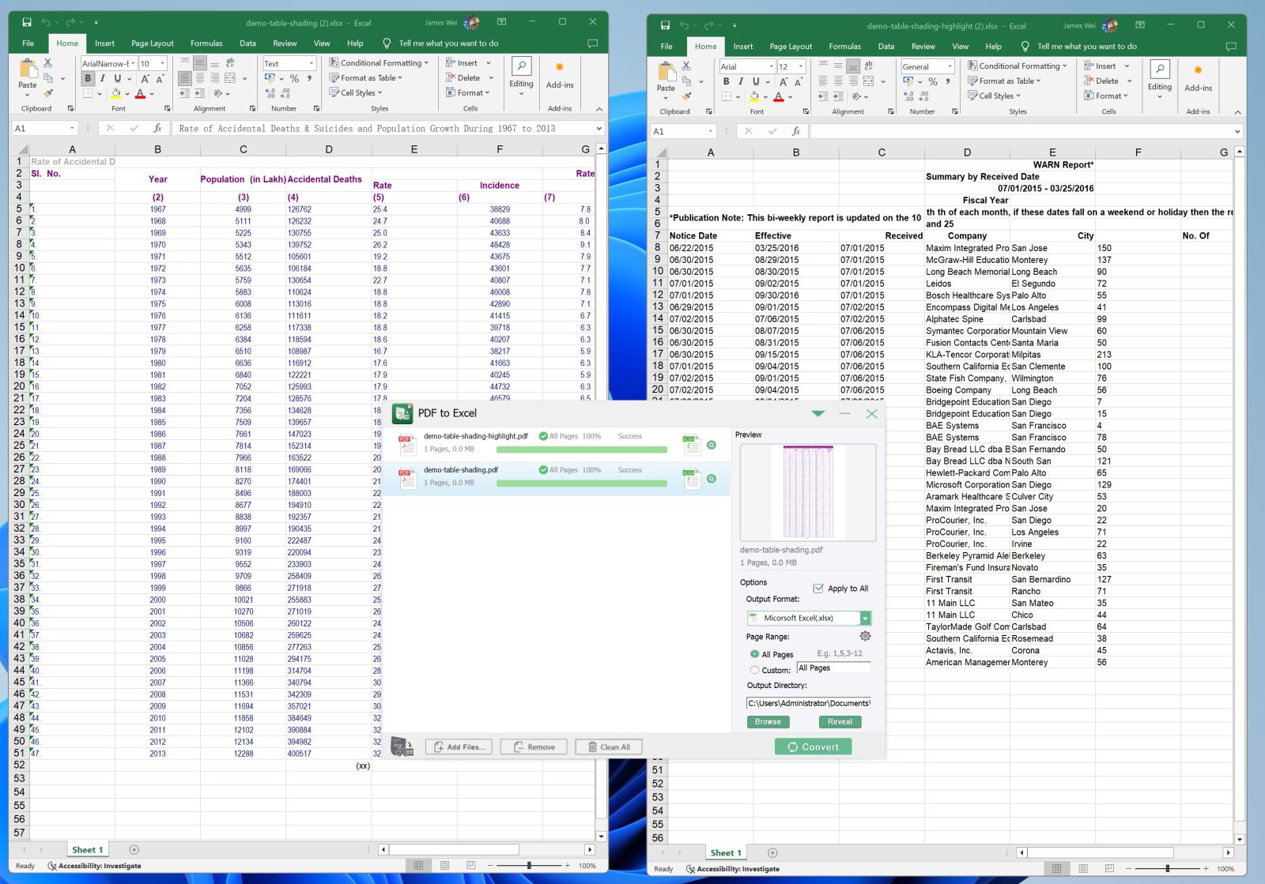Click the Cut scissors icon in left Excel

tap(47, 62)
